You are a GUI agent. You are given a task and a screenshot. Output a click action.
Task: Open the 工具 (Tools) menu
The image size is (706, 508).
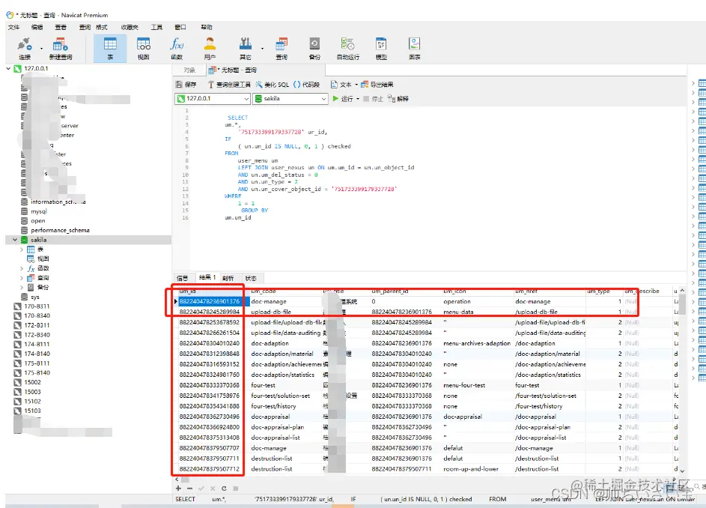tap(156, 27)
